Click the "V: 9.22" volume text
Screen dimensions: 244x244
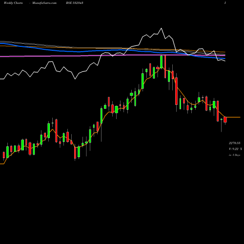[x=233, y=149]
